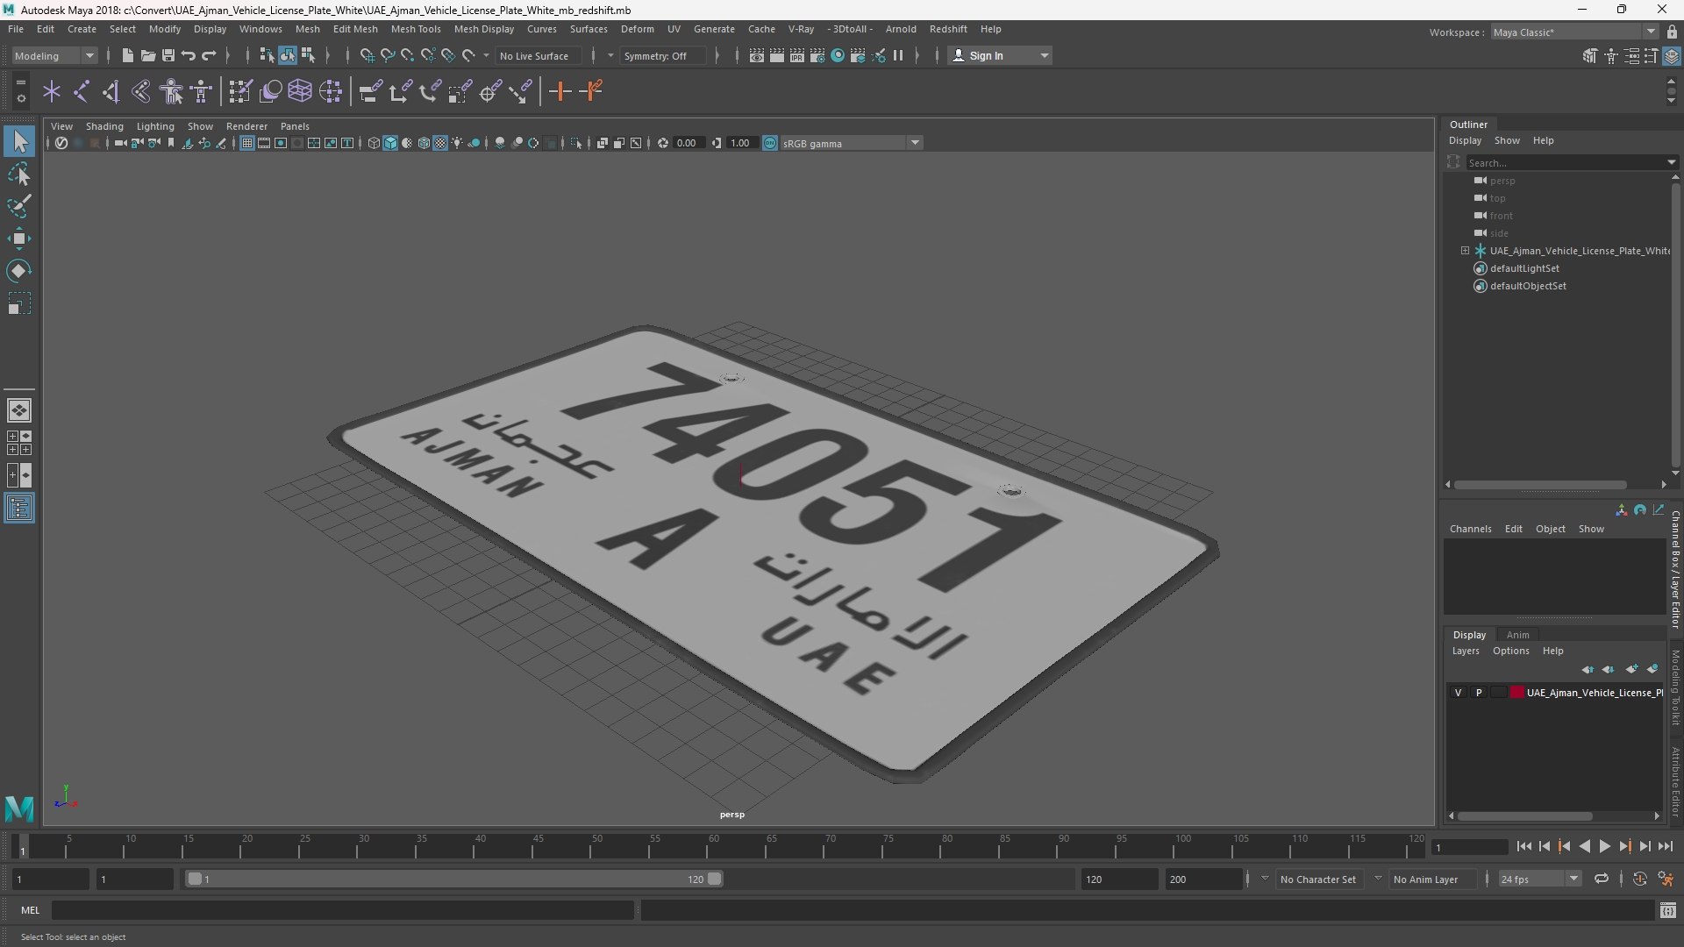Click the Redo arrow icon

pyautogui.click(x=209, y=55)
